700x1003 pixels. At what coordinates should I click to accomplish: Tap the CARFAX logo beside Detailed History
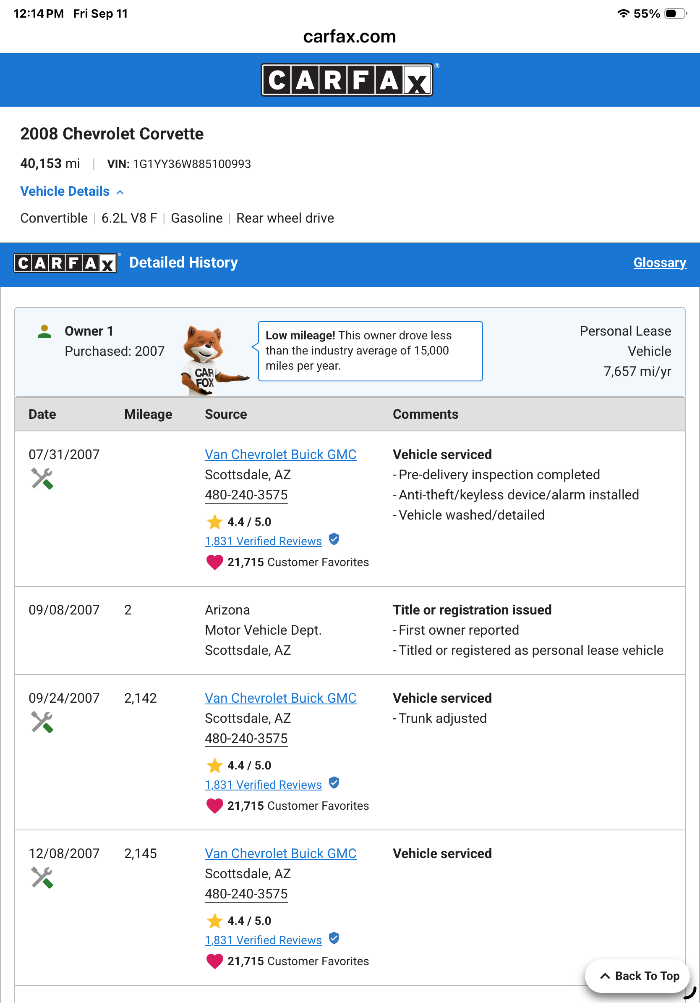(x=65, y=263)
